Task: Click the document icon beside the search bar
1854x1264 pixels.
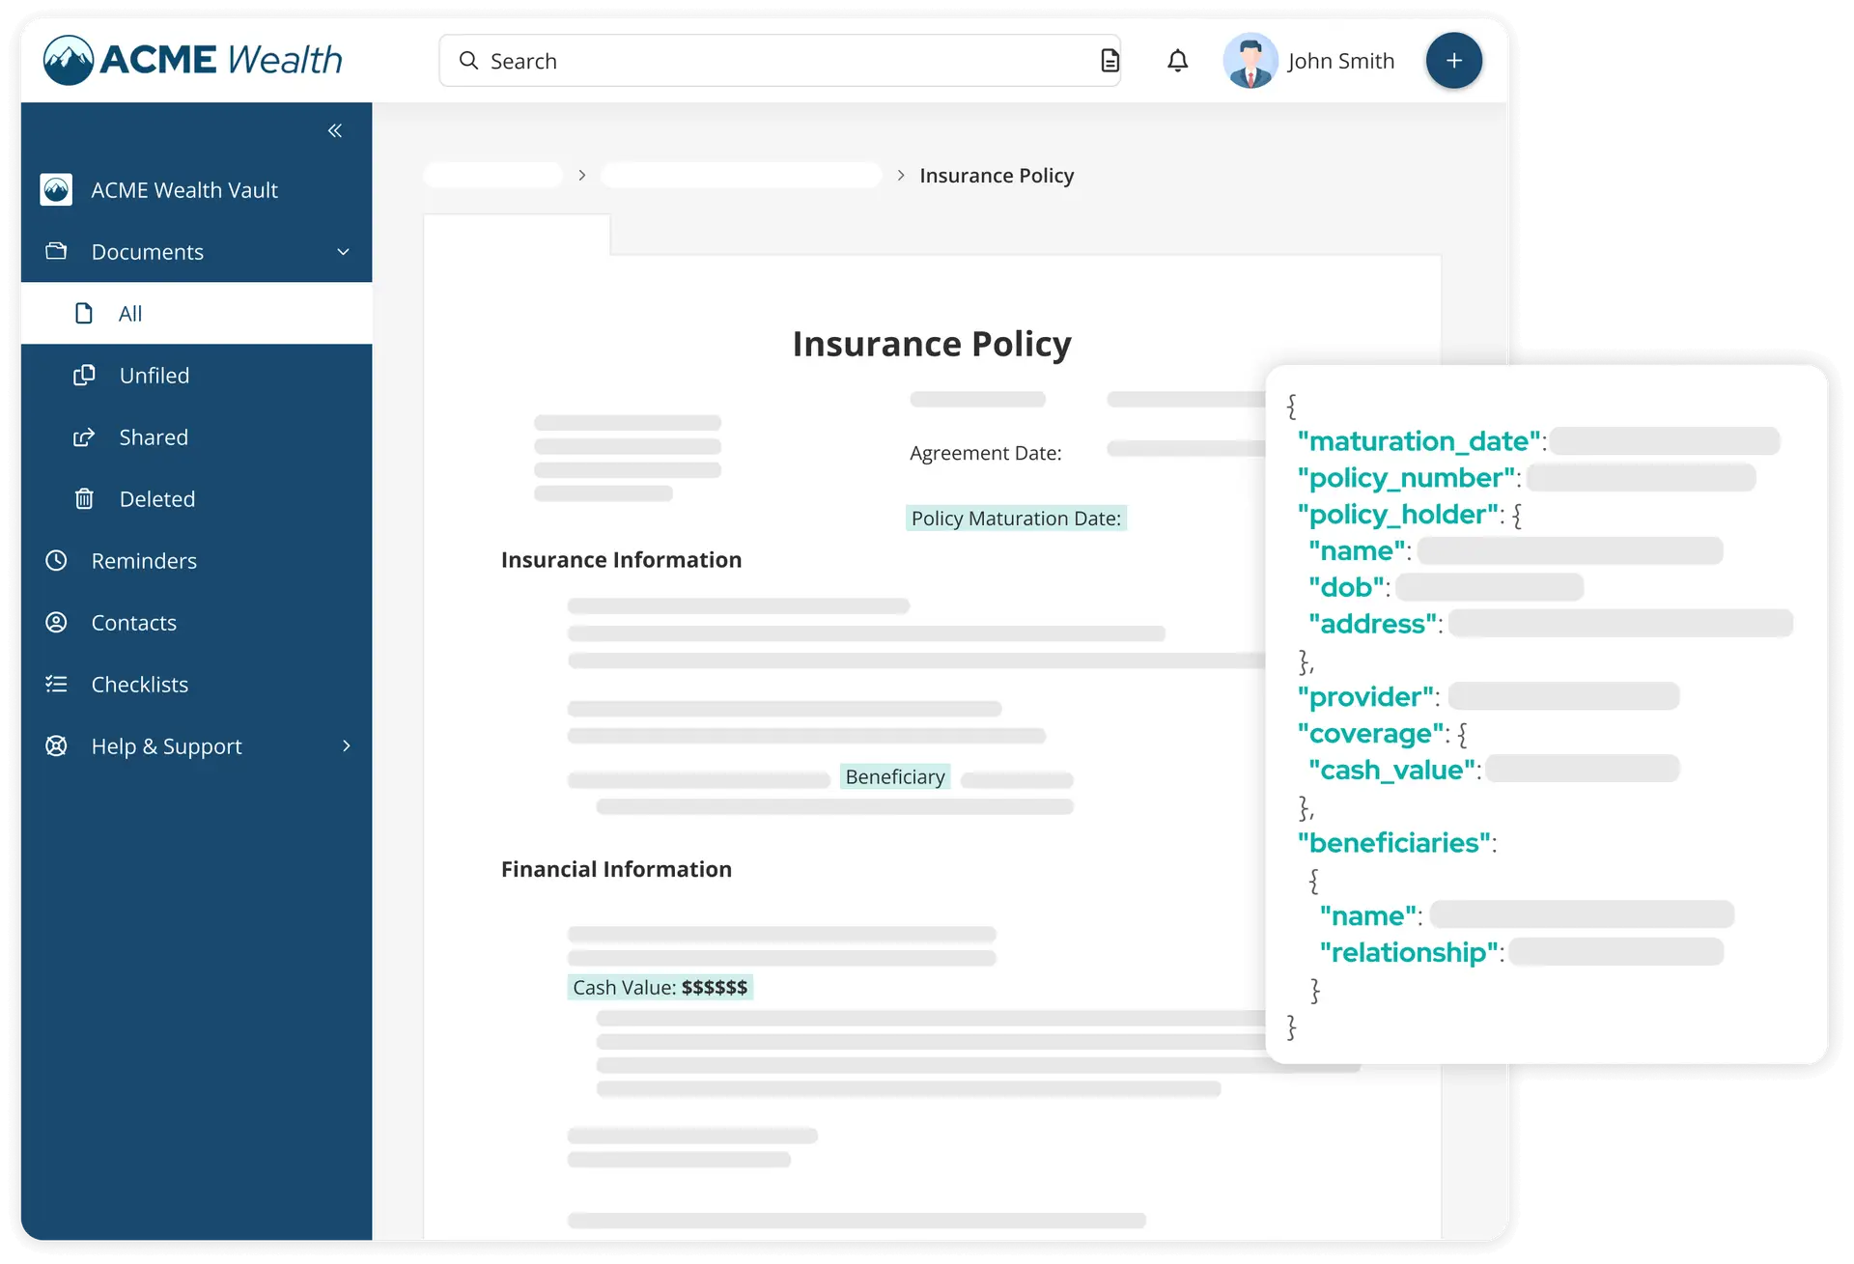Action: 1110,60
